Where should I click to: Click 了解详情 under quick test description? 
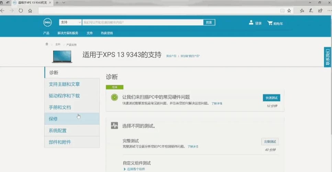click(x=217, y=103)
